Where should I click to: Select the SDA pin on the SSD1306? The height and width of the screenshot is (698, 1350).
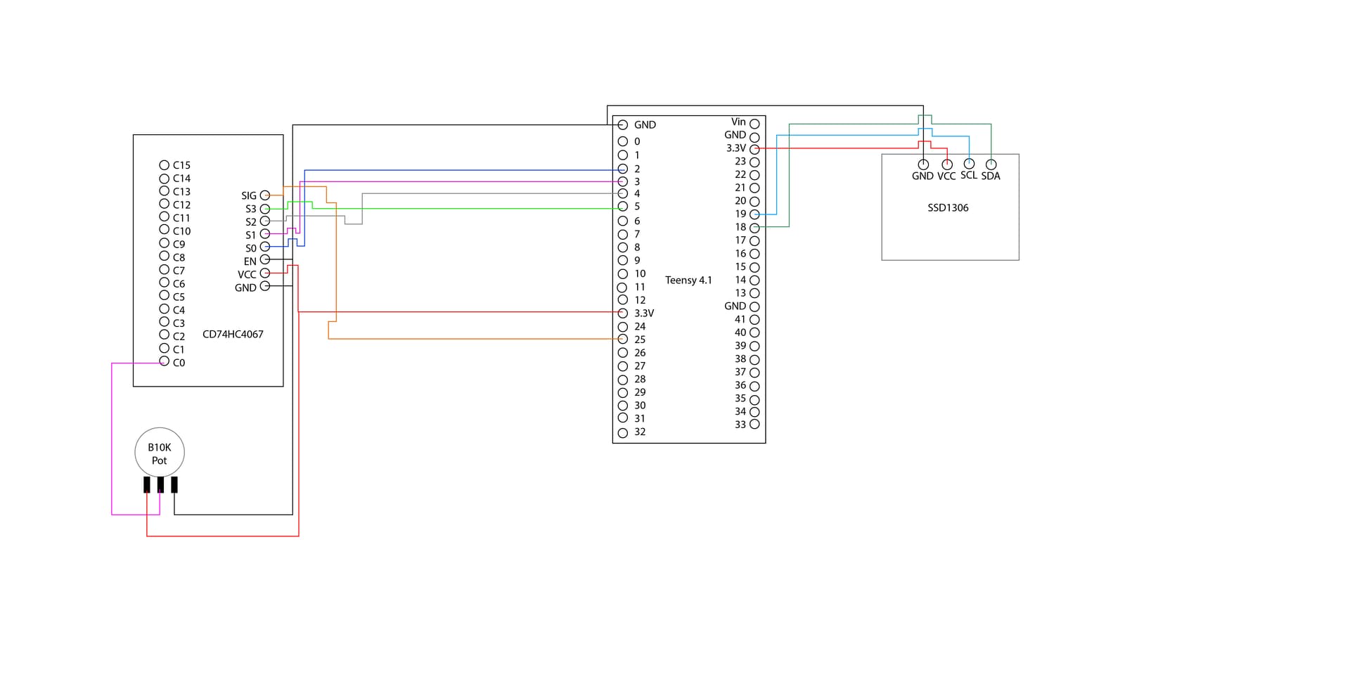991,163
